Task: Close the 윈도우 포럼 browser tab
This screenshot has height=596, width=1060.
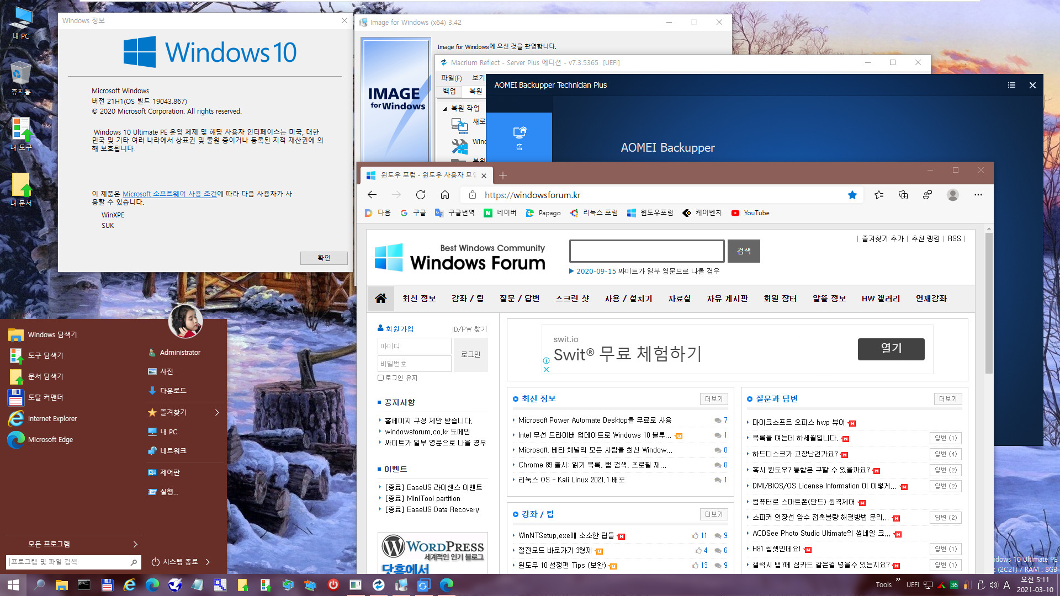Action: click(x=484, y=175)
